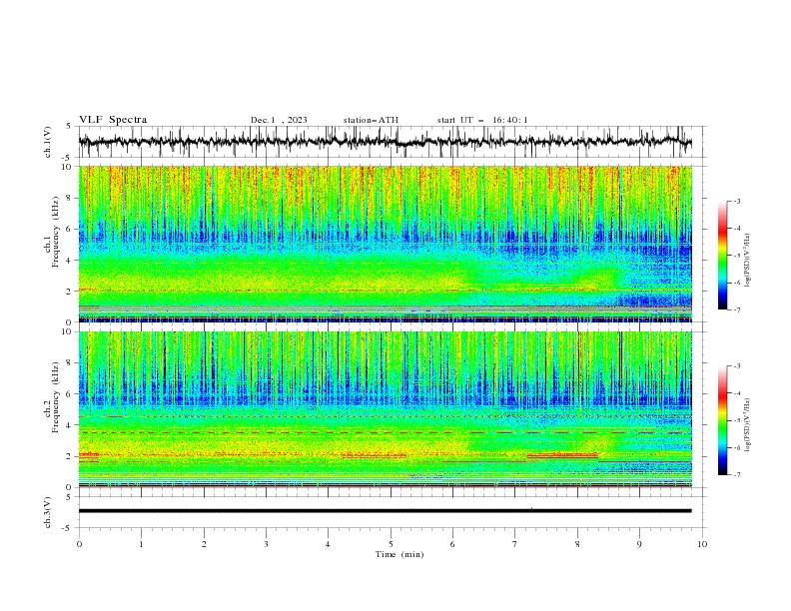The height and width of the screenshot is (611, 791).
Task: Click time axis tick label '2'
Action: 204,544
